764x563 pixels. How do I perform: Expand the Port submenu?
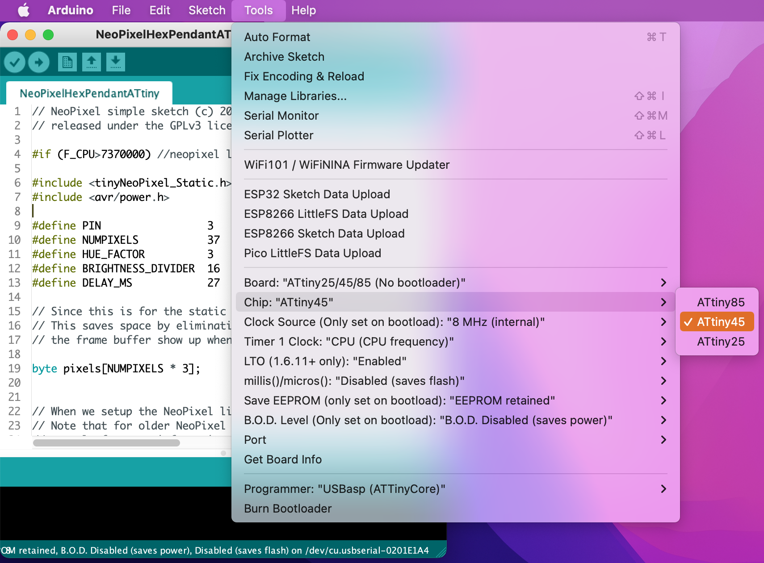coord(456,440)
